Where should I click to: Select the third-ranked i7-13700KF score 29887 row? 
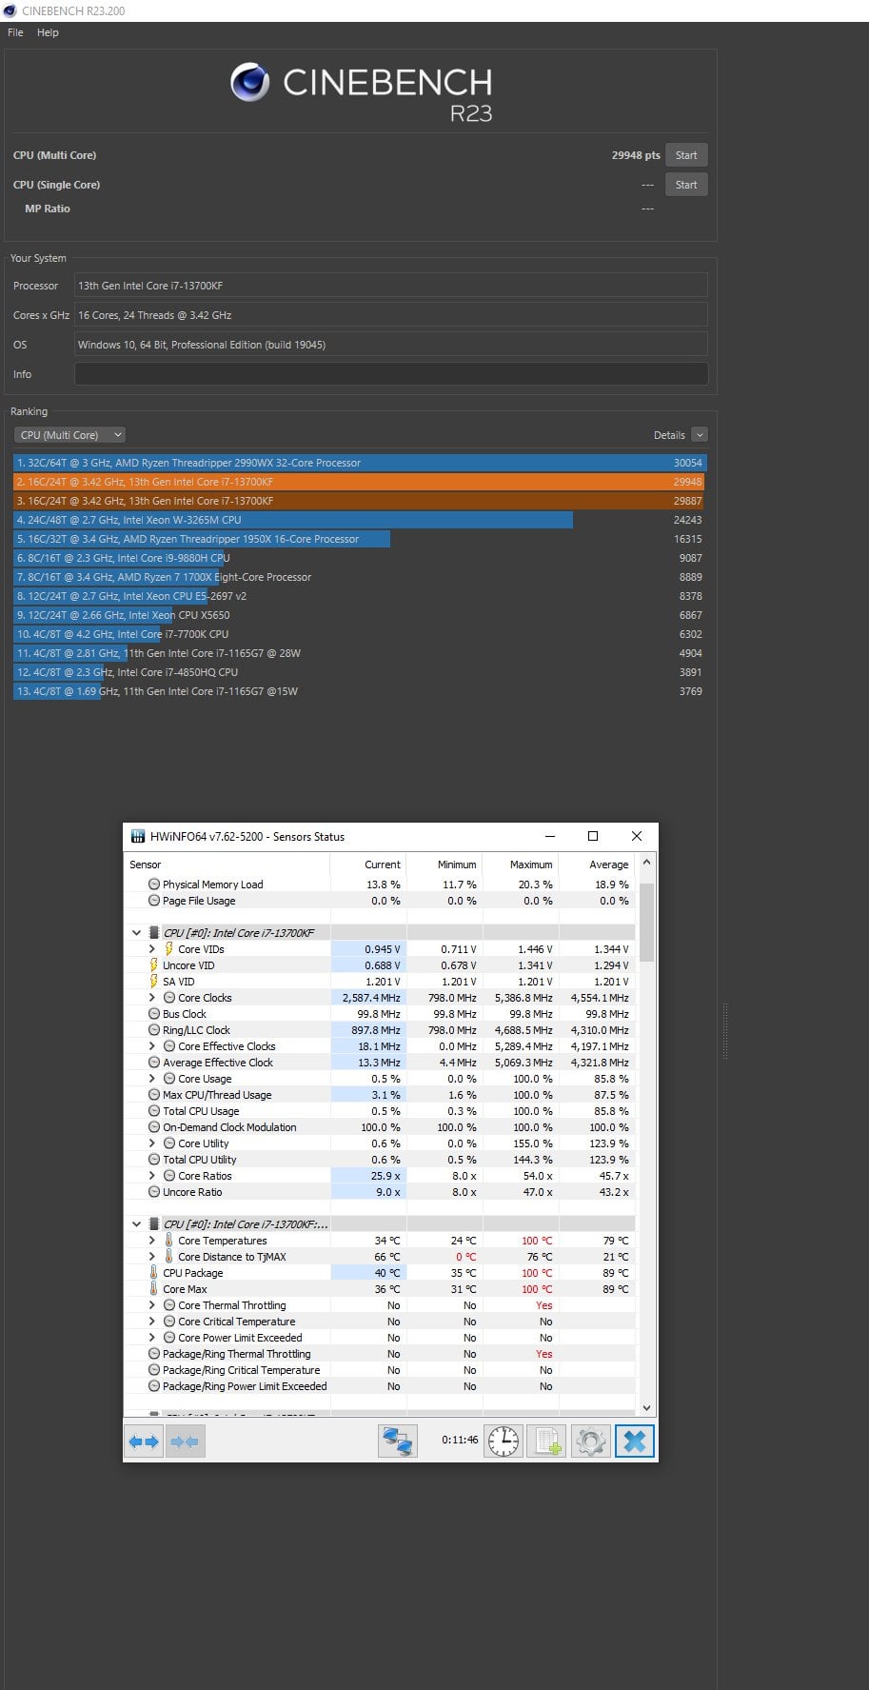(x=360, y=501)
